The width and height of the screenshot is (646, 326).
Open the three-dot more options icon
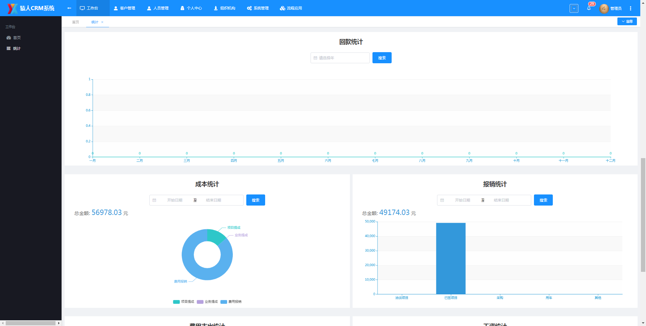click(631, 8)
